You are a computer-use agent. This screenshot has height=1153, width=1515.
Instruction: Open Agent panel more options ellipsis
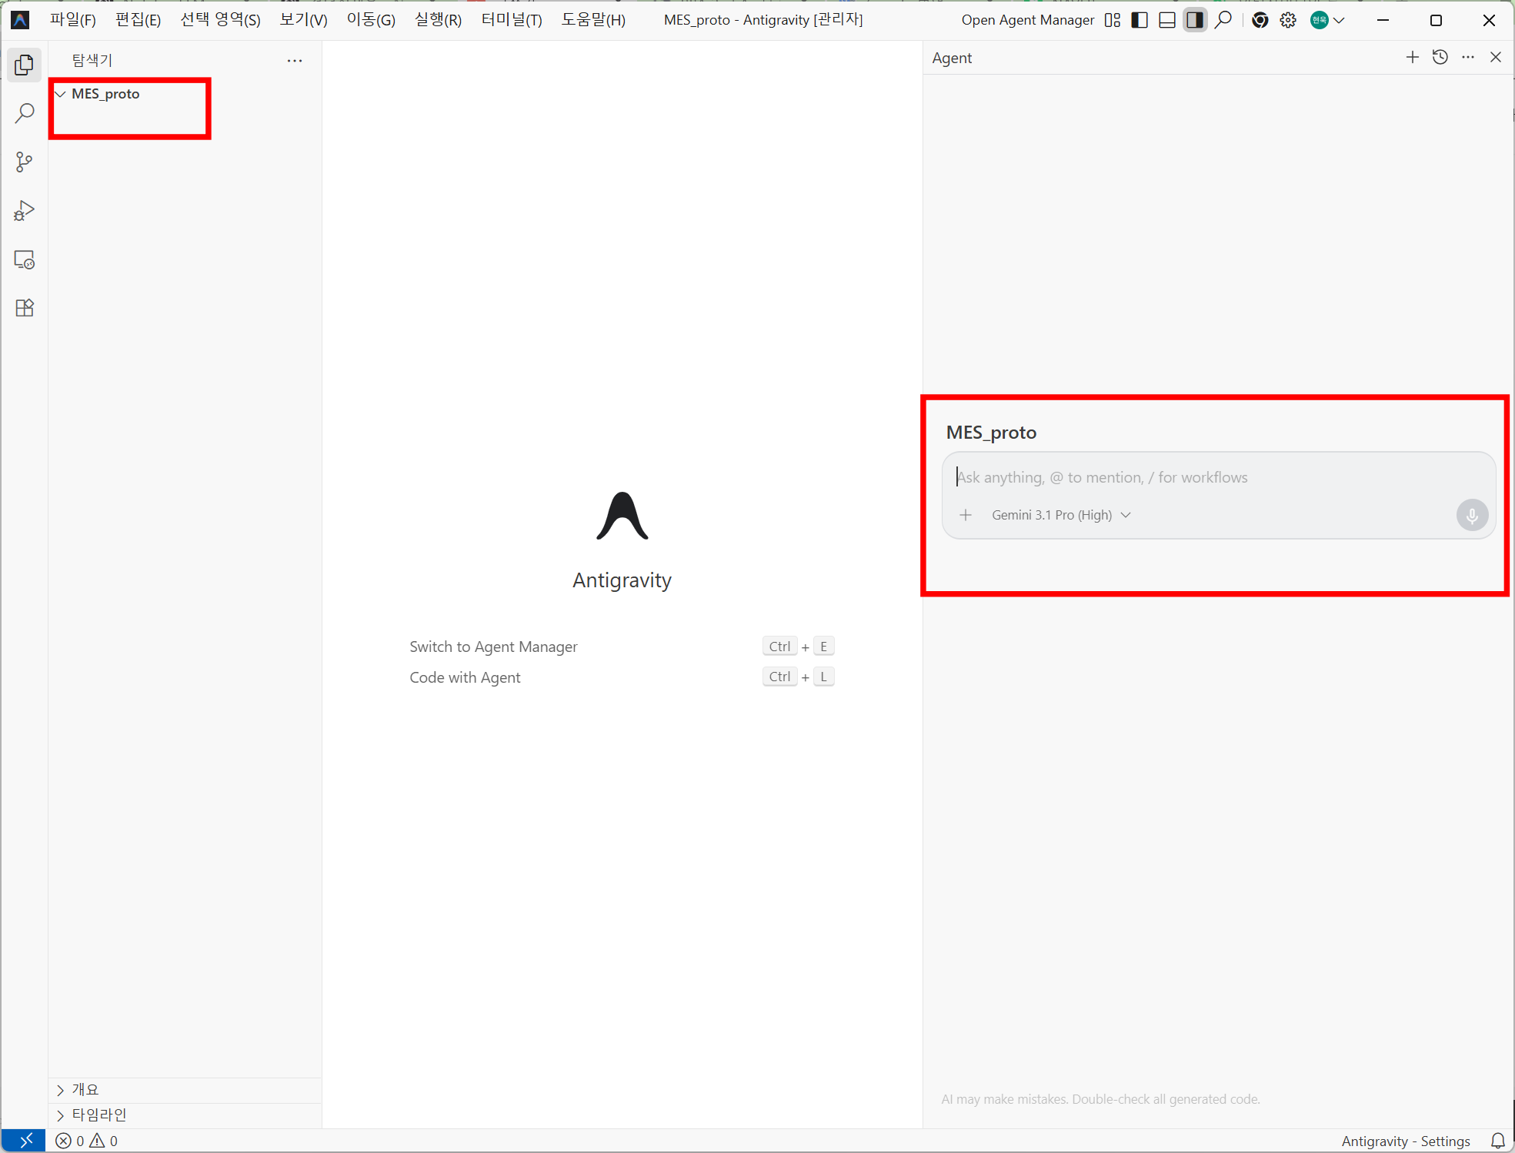click(1468, 57)
